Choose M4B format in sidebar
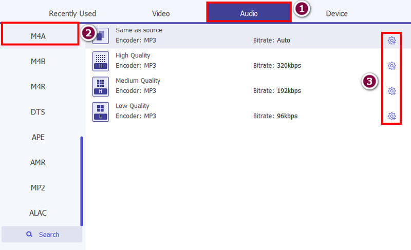The height and width of the screenshot is (250, 411). tap(39, 62)
